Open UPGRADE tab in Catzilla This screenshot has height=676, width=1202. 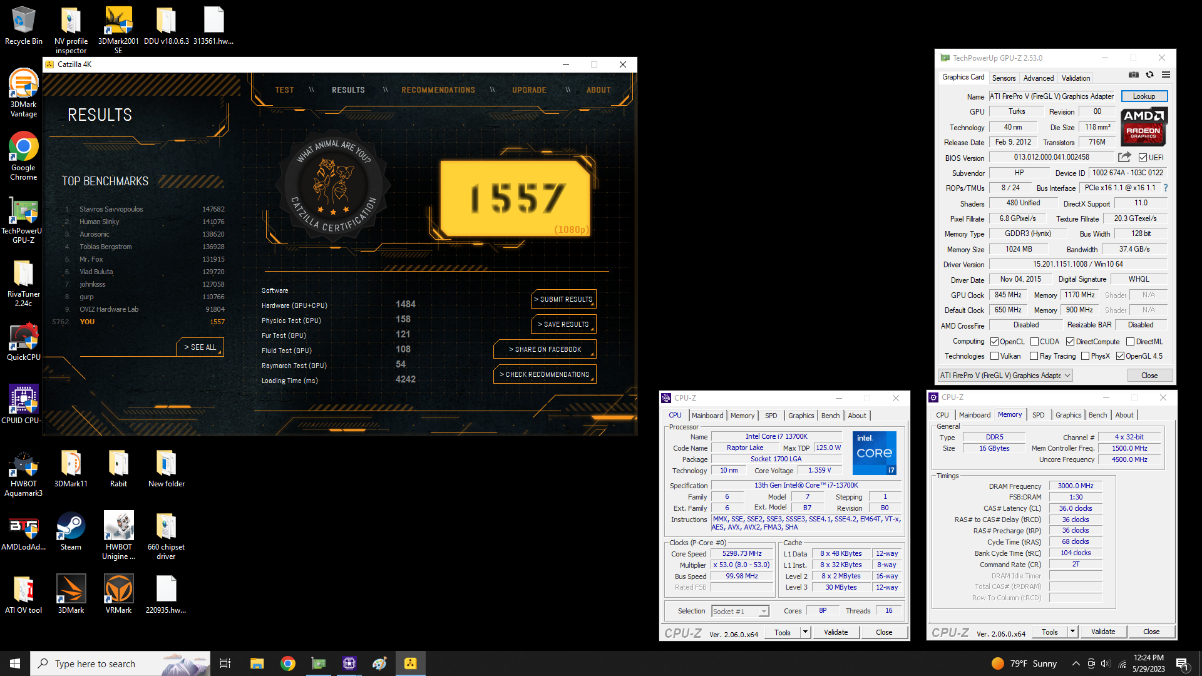point(529,90)
